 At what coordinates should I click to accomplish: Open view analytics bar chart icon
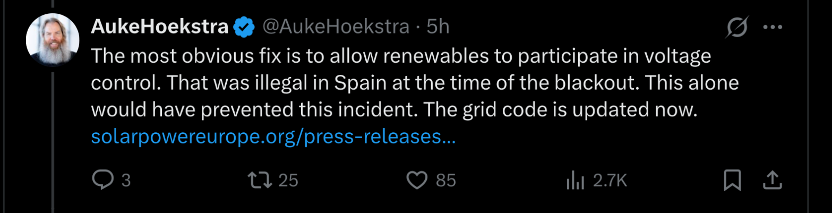point(574,181)
